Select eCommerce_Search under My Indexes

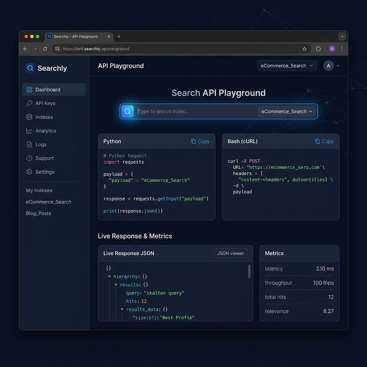pyautogui.click(x=49, y=202)
